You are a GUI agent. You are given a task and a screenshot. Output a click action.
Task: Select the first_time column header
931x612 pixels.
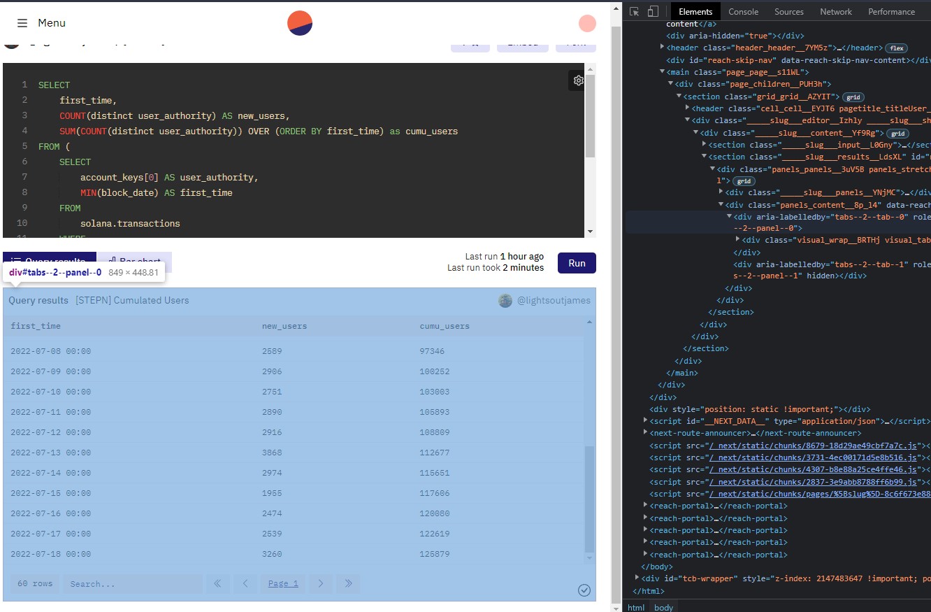point(36,326)
